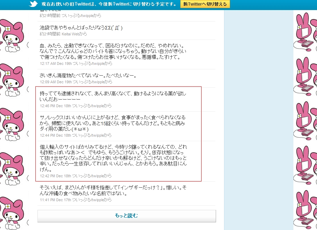This screenshot has height=230, width=317.
Task: Open the 約21時間前 timestamp beside the twipple source
Action: pyautogui.click(x=50, y=16)
